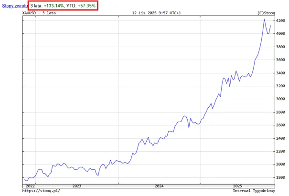
Task: Click the 1800 price axis label
Action: [280, 177]
